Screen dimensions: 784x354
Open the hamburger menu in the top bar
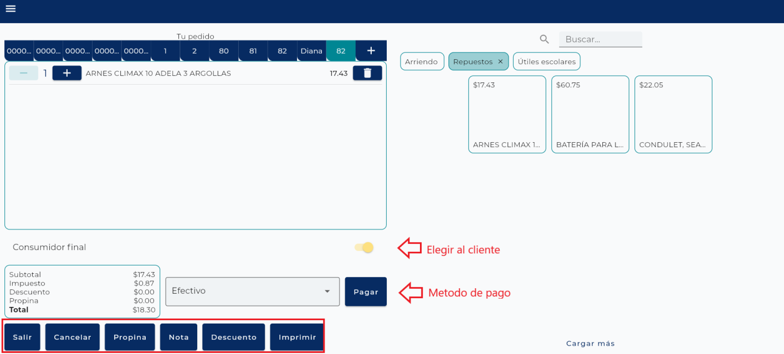[x=11, y=9]
